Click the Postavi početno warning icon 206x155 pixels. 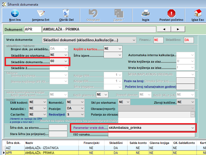pyautogui.click(x=171, y=13)
